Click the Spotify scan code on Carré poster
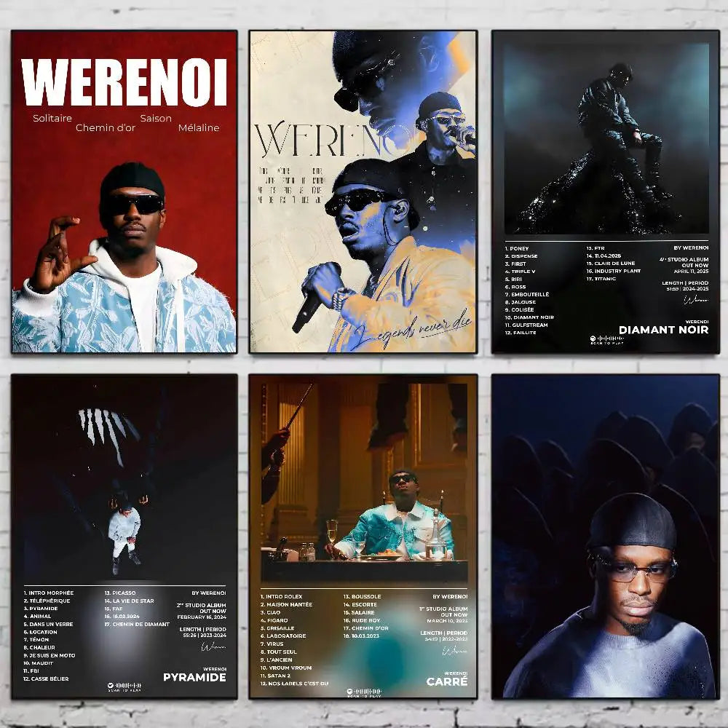The image size is (728, 728). click(366, 691)
